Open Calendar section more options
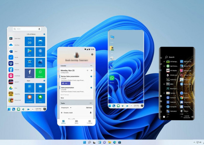This screenshot has width=204, height=145. pyautogui.click(x=91, y=66)
